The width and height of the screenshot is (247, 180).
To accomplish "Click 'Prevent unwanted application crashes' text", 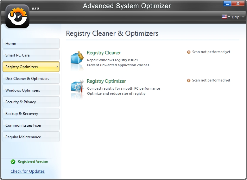I will (118, 65).
